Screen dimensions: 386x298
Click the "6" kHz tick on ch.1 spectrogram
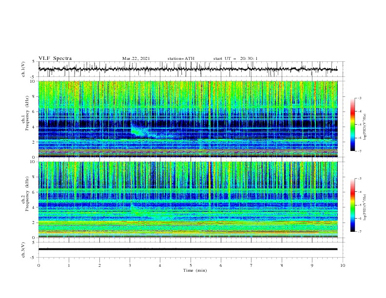coord(34,112)
